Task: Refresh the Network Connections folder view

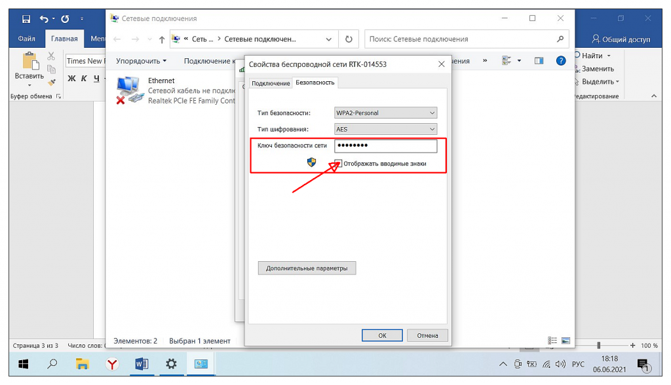Action: click(349, 39)
